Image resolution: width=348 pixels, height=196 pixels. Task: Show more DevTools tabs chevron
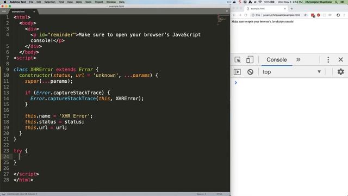click(299, 59)
